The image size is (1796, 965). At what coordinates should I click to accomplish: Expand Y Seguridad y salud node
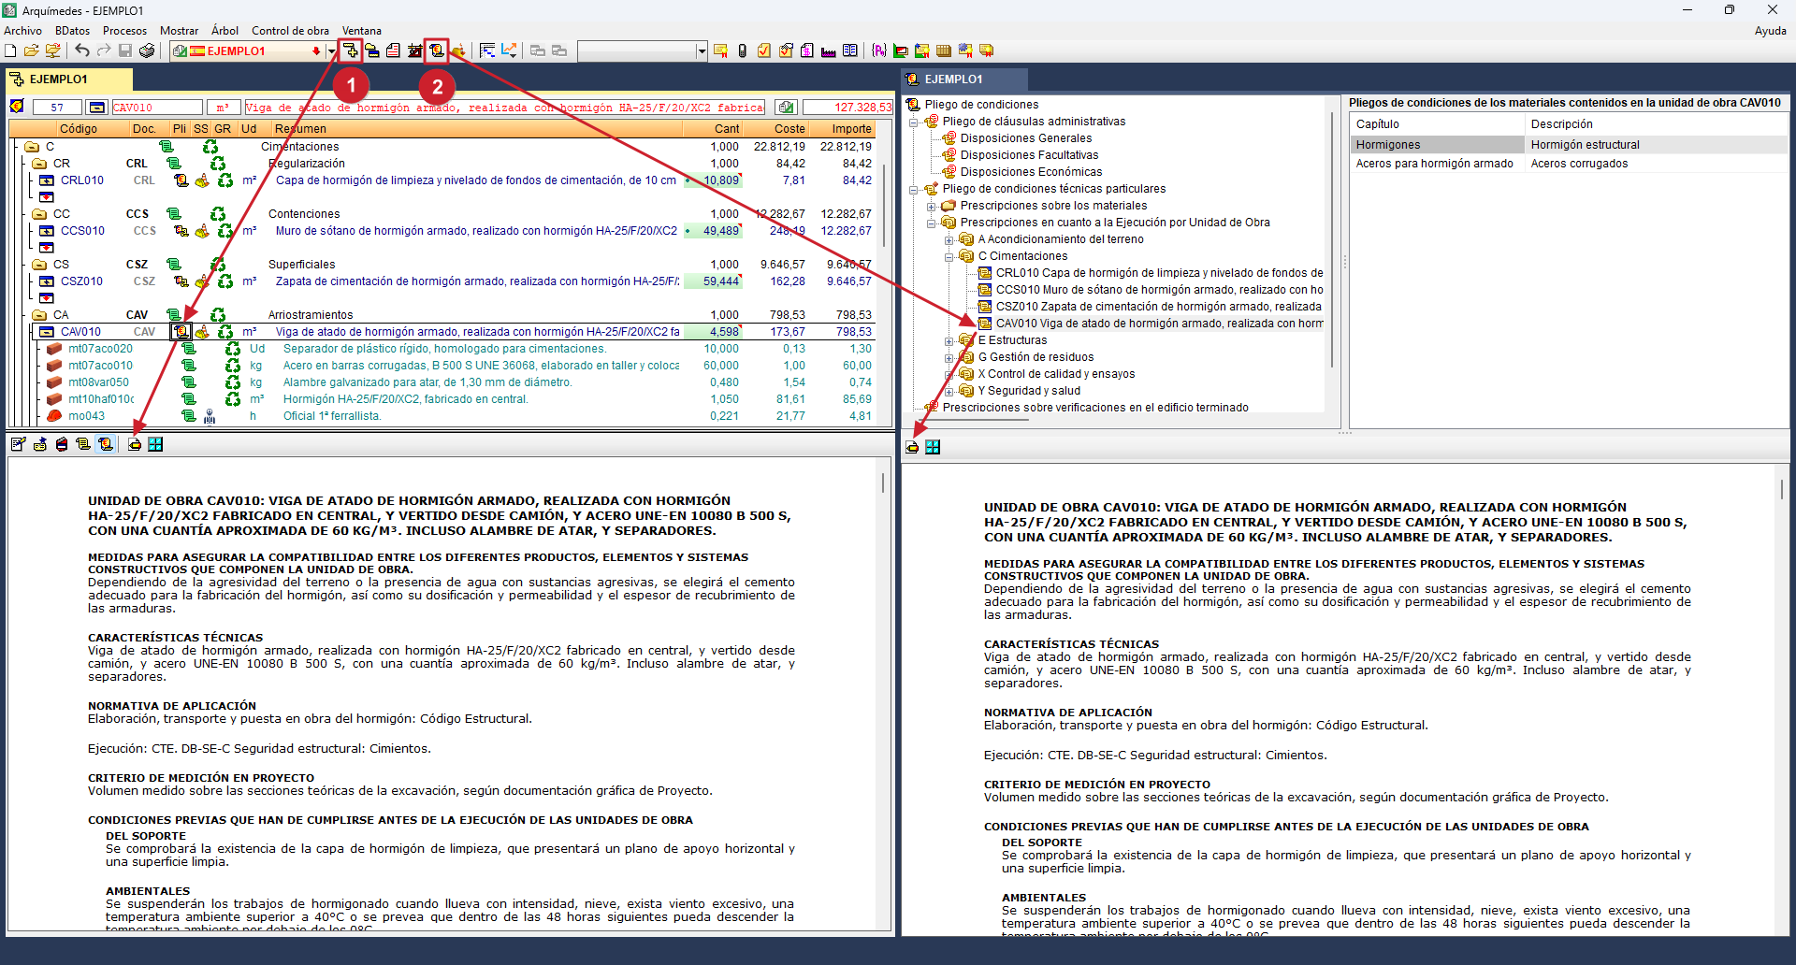pos(949,391)
